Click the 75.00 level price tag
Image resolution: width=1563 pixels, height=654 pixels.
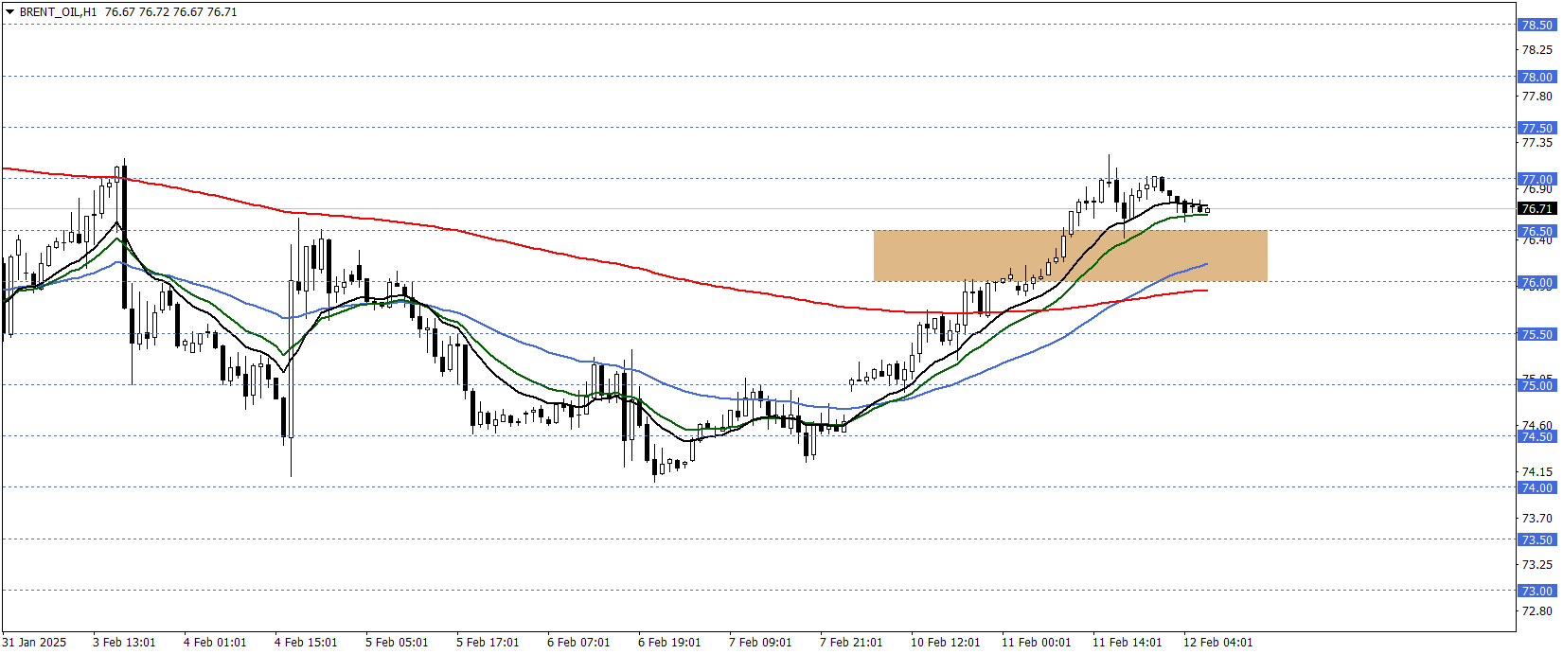pyautogui.click(x=1536, y=385)
